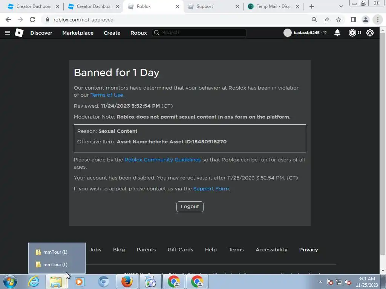View site info via the lock icon
This screenshot has width=386, height=289.
tap(47, 20)
